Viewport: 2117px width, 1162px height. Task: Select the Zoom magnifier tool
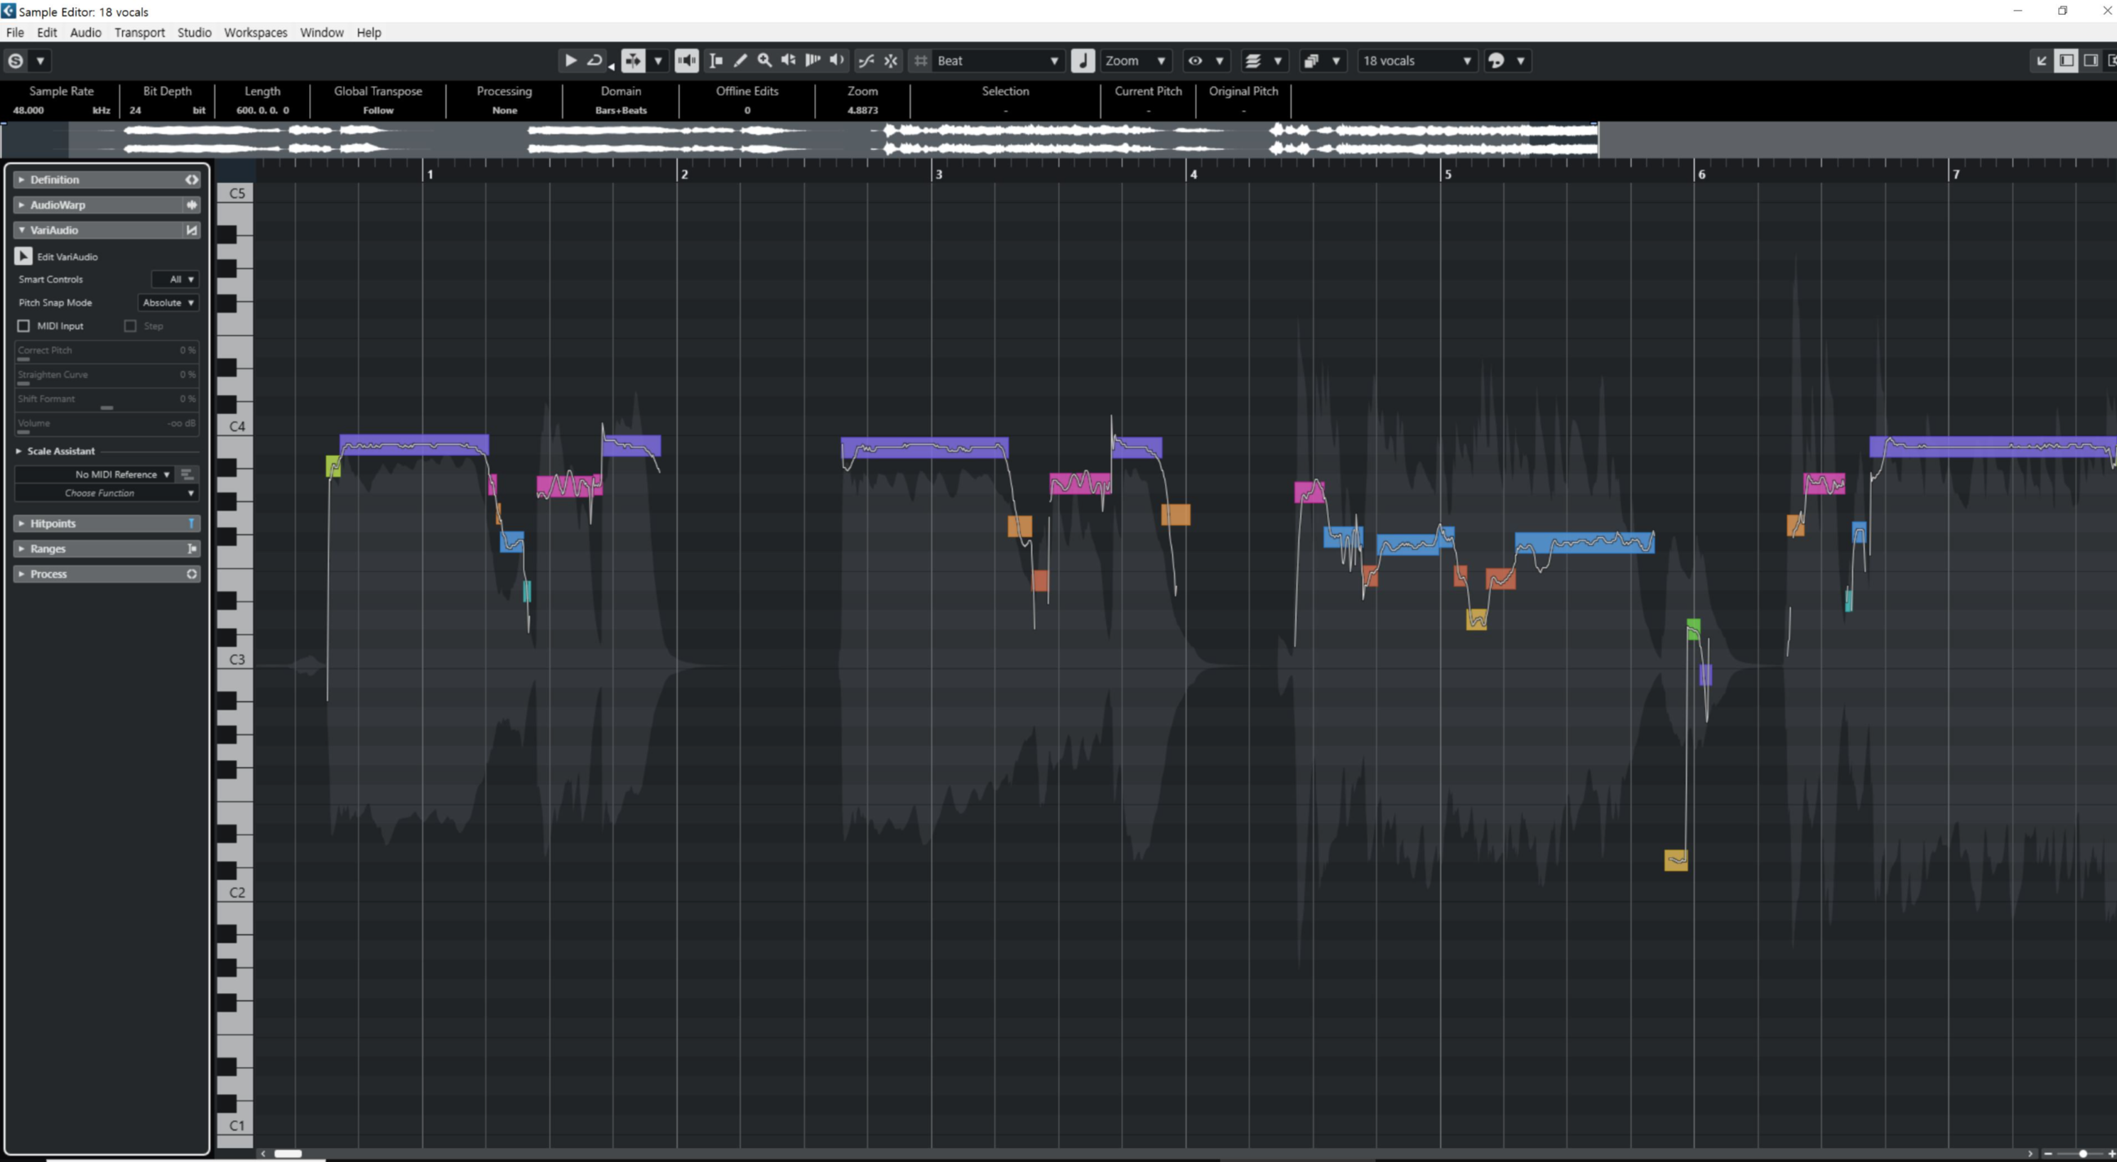[x=764, y=60]
